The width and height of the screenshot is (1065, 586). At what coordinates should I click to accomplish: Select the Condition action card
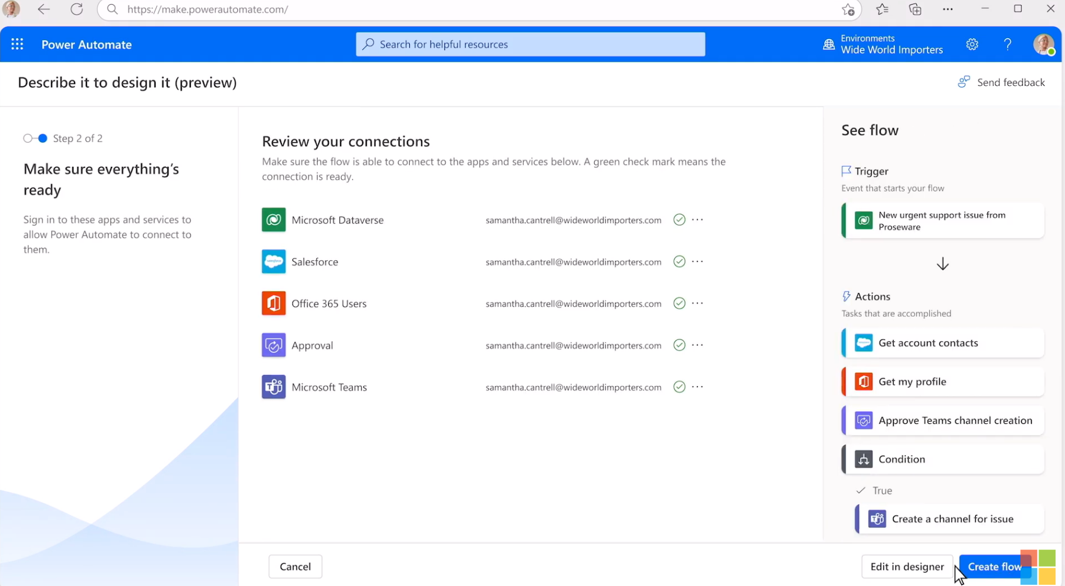coord(943,459)
